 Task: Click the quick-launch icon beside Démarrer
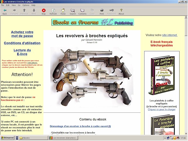[17, 138]
